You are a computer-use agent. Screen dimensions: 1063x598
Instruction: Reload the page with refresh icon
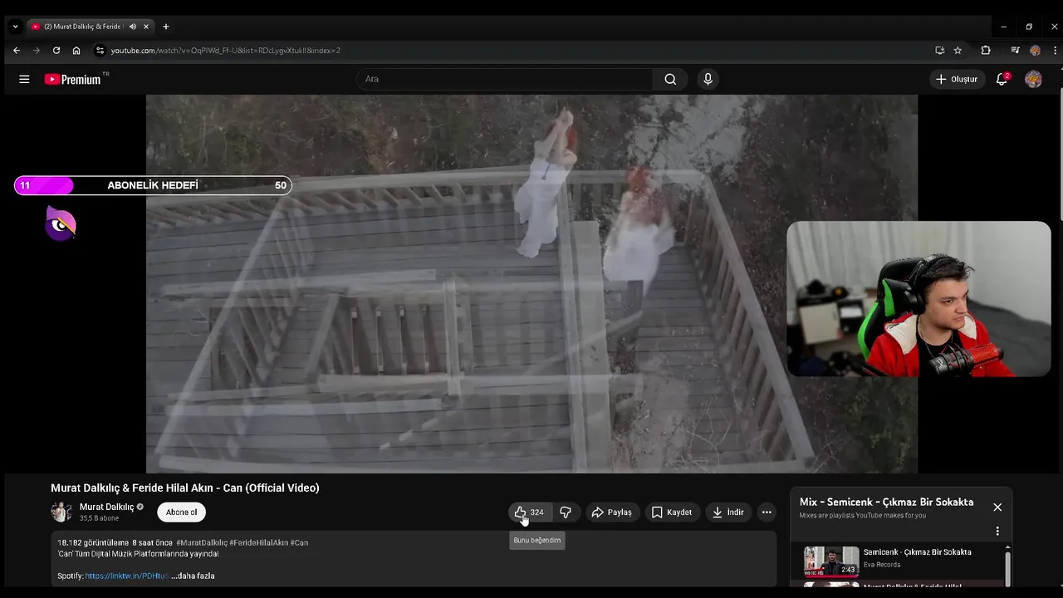coord(56,51)
